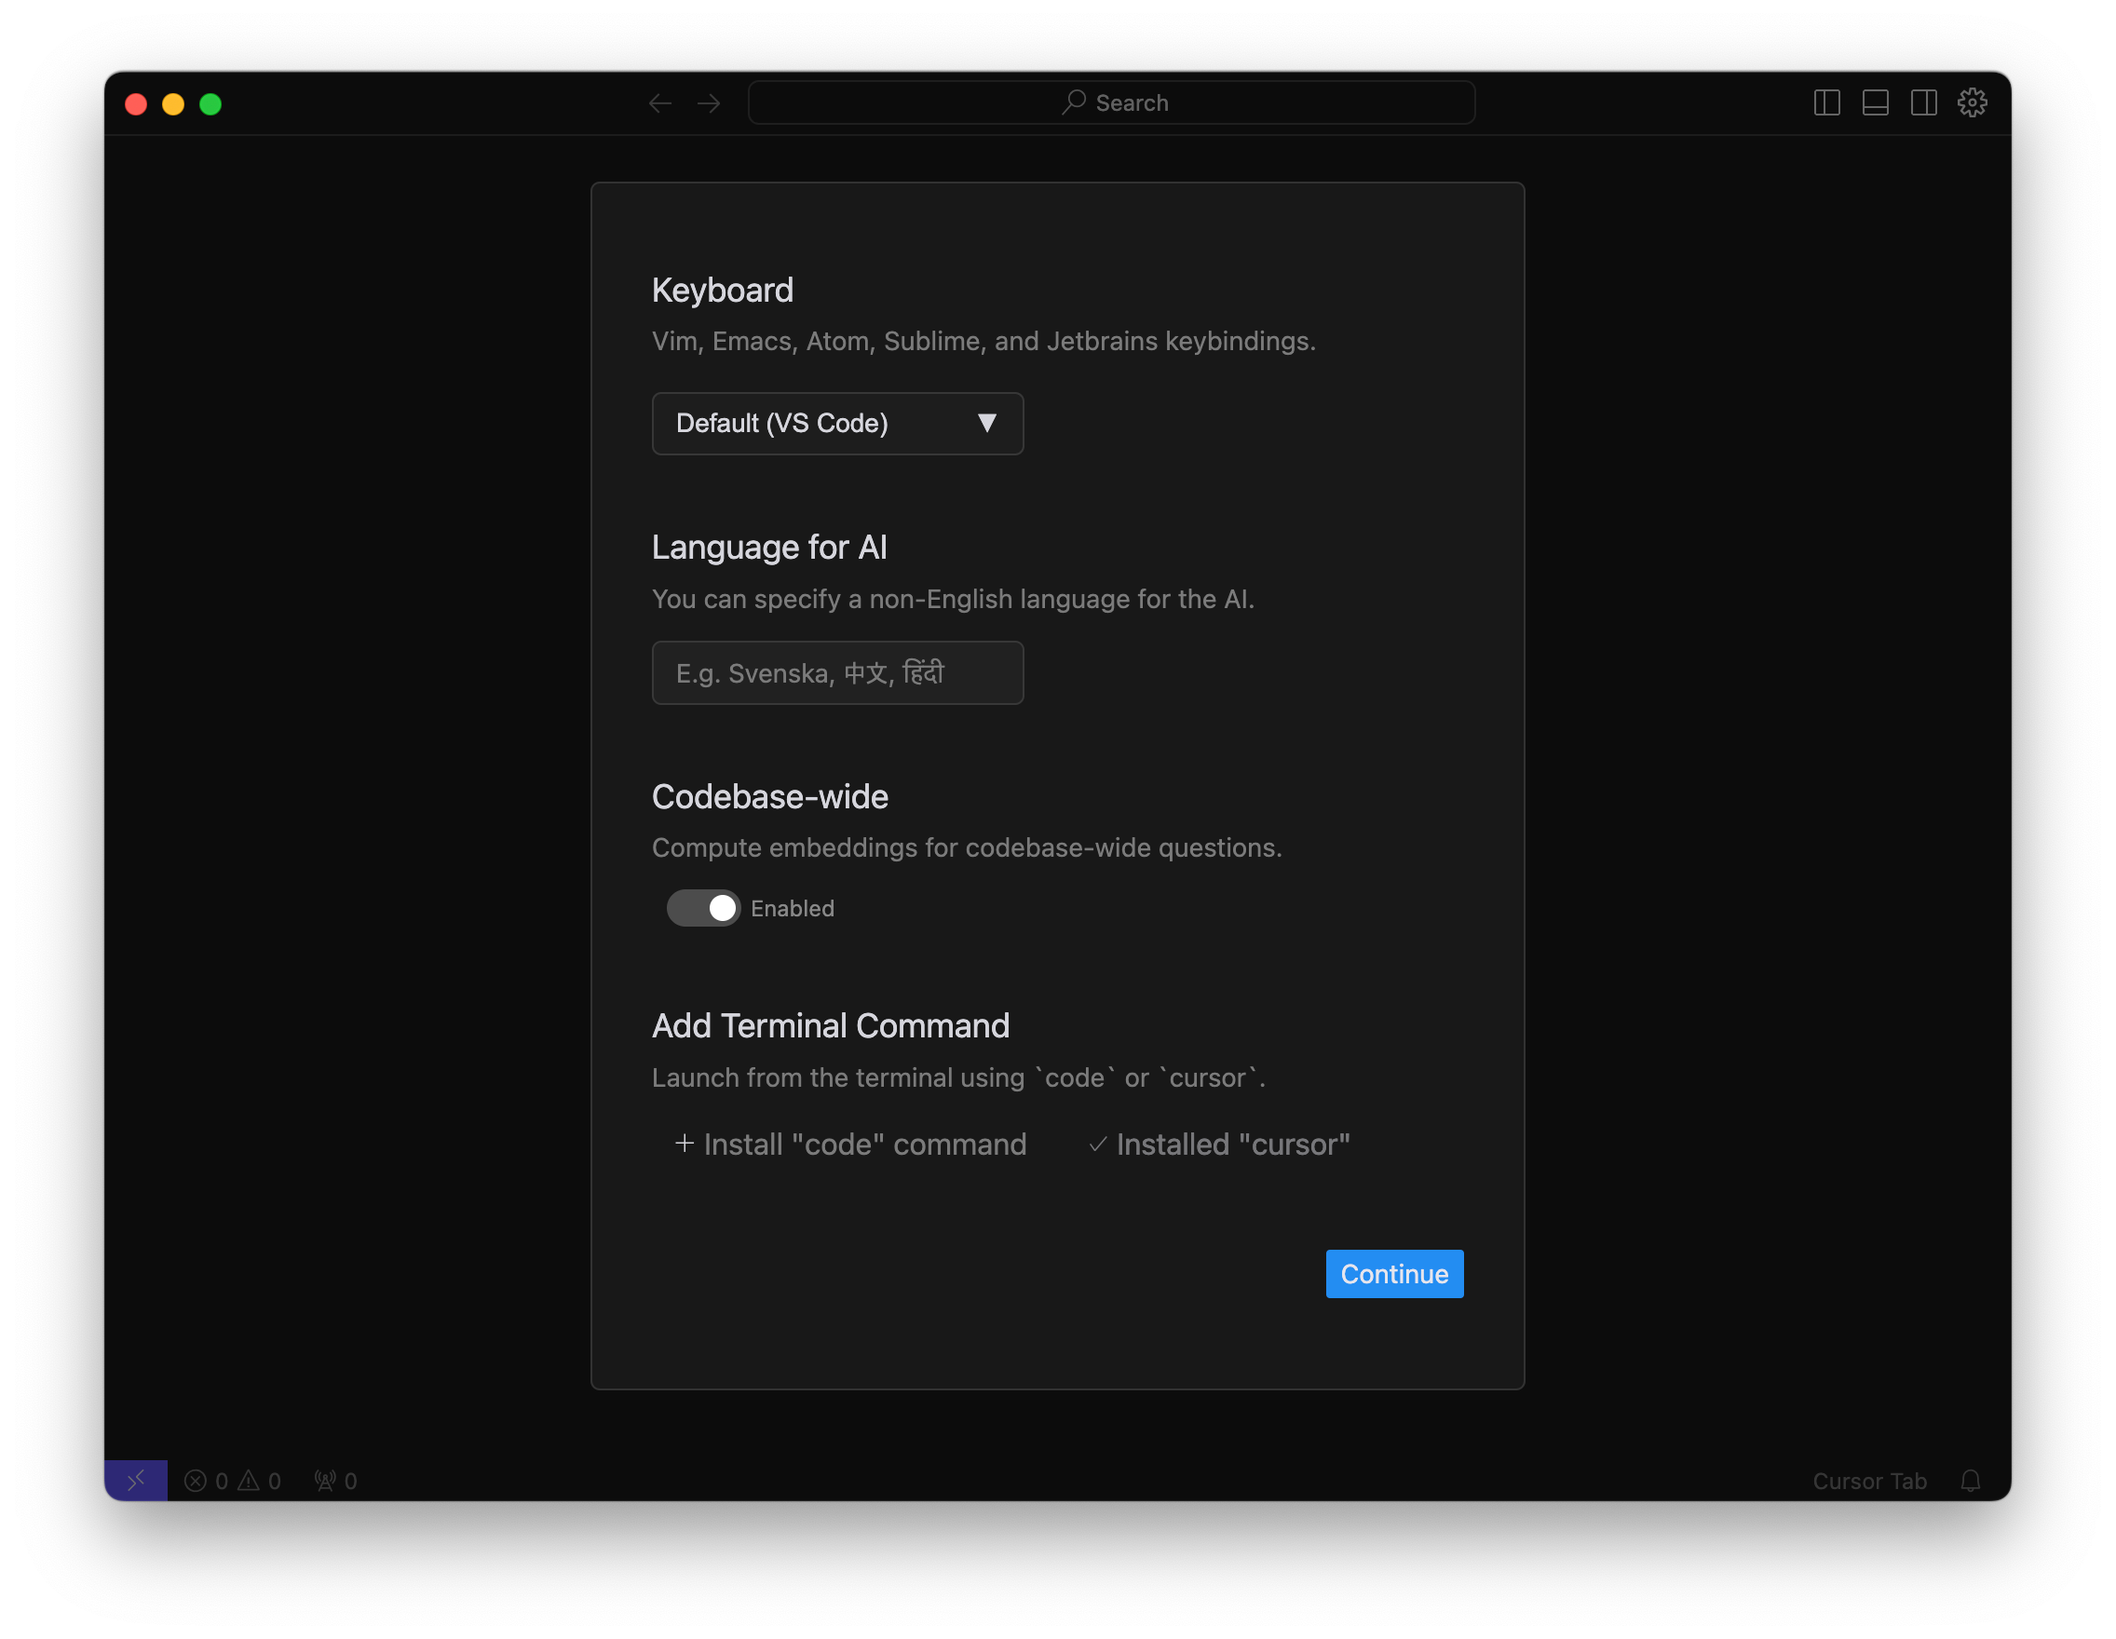The width and height of the screenshot is (2116, 1639).
Task: Click warnings count in status bar
Action: click(260, 1481)
